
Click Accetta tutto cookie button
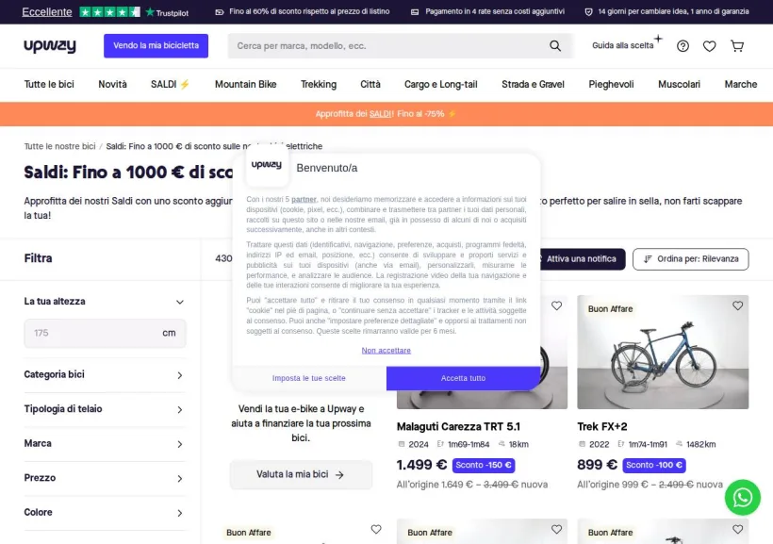click(x=464, y=378)
